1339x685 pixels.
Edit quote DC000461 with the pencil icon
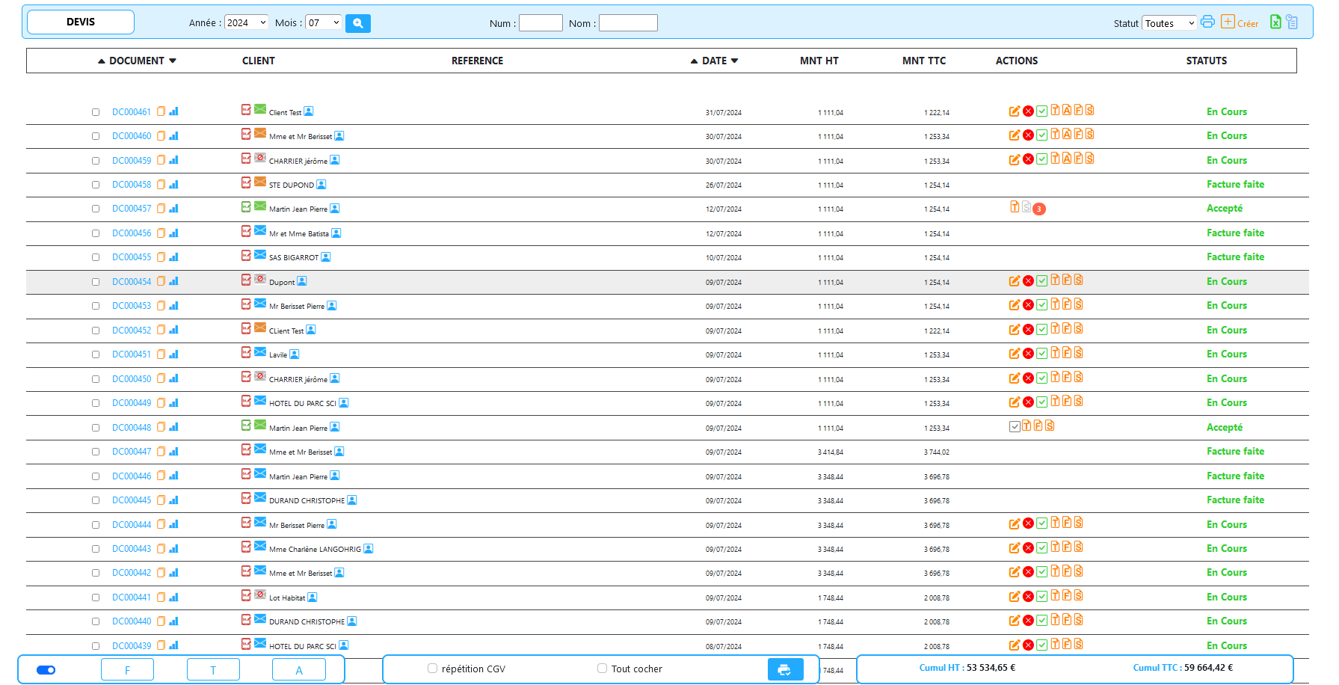pos(1015,111)
